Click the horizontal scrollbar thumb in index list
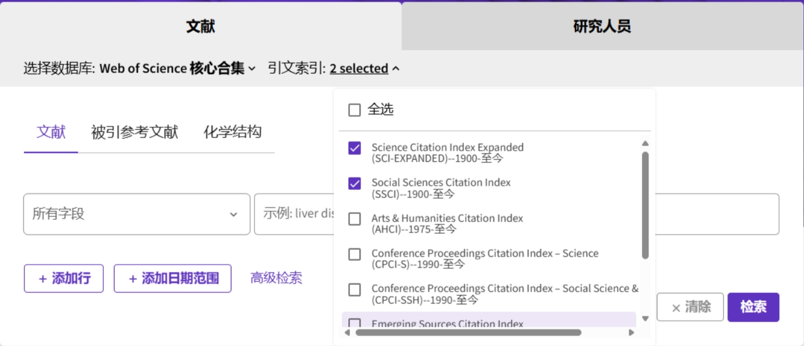The width and height of the screenshot is (804, 346). [469, 333]
